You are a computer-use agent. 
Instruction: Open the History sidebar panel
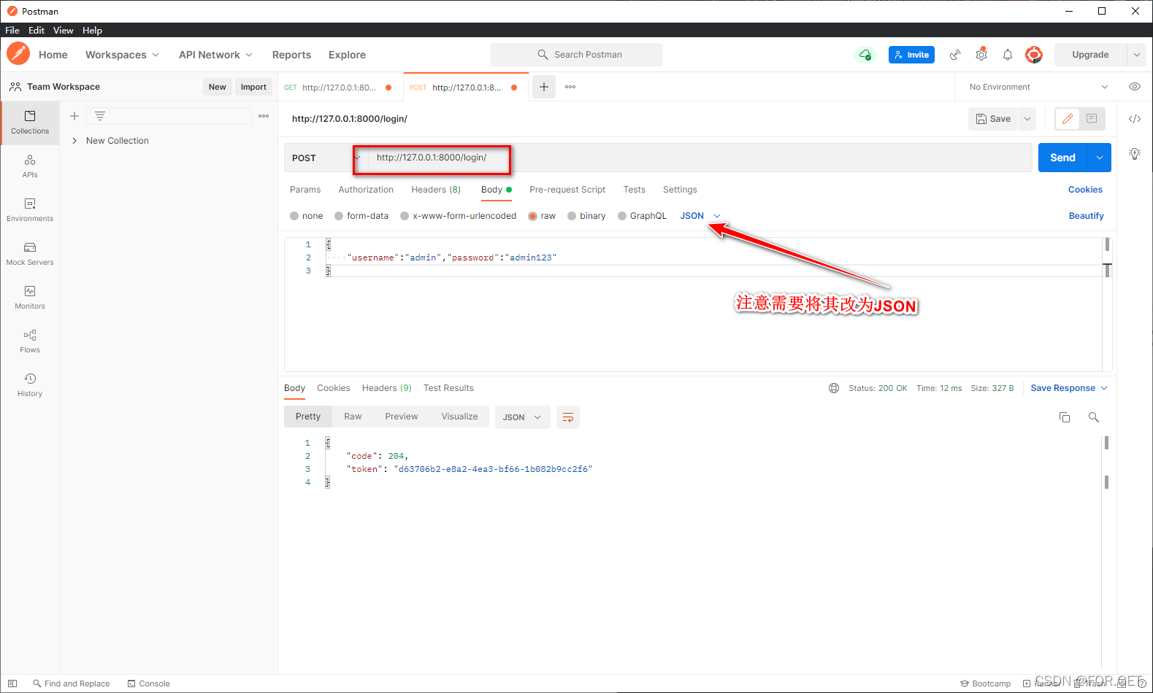[x=30, y=385]
